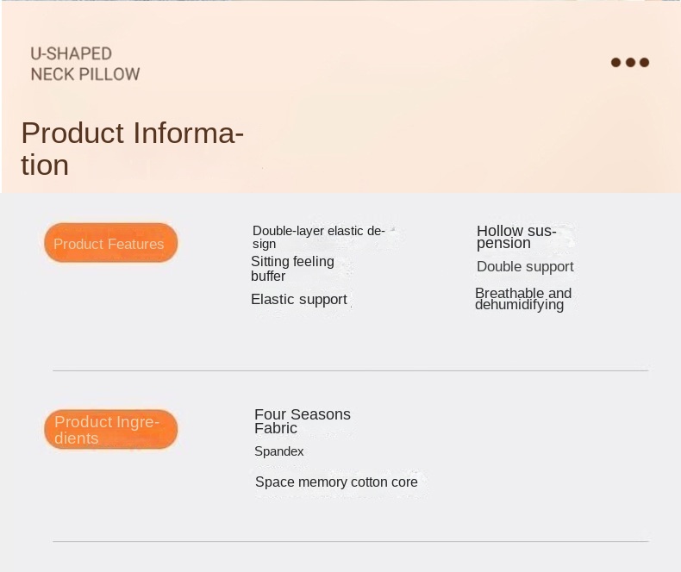This screenshot has width=681, height=572.
Task: Click the left dot of the more-options icon
Action: [x=615, y=62]
